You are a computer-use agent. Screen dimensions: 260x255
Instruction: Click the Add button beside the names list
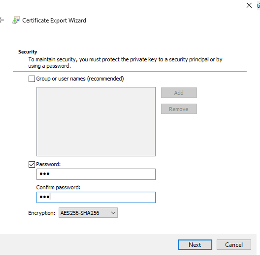pos(179,93)
